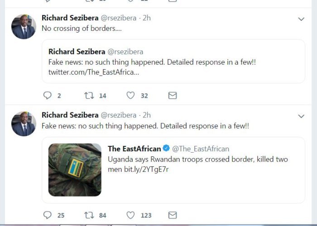Expand options chevron on "No crossing of borders" tweet
This screenshot has height=226, width=317.
coord(301,19)
